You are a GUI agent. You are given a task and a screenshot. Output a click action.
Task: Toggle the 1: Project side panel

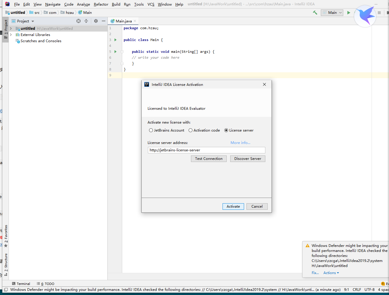click(6, 29)
